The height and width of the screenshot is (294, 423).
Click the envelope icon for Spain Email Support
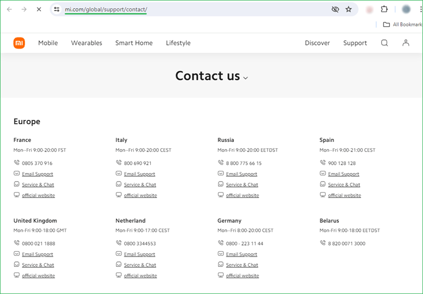[x=323, y=173]
